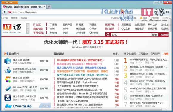Open the Win8 nav link
Screen dimensions: 173x112
66,29
